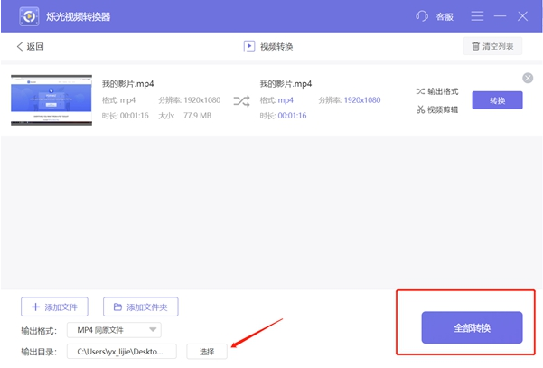Click the output directory path field
The height and width of the screenshot is (368, 543).
pos(122,352)
